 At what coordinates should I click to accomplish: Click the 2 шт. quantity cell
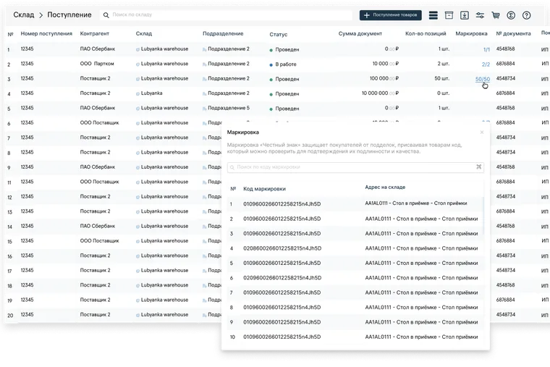444,64
